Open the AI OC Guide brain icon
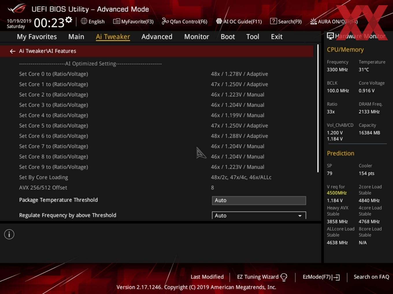The image size is (393, 294). pyautogui.click(x=219, y=21)
